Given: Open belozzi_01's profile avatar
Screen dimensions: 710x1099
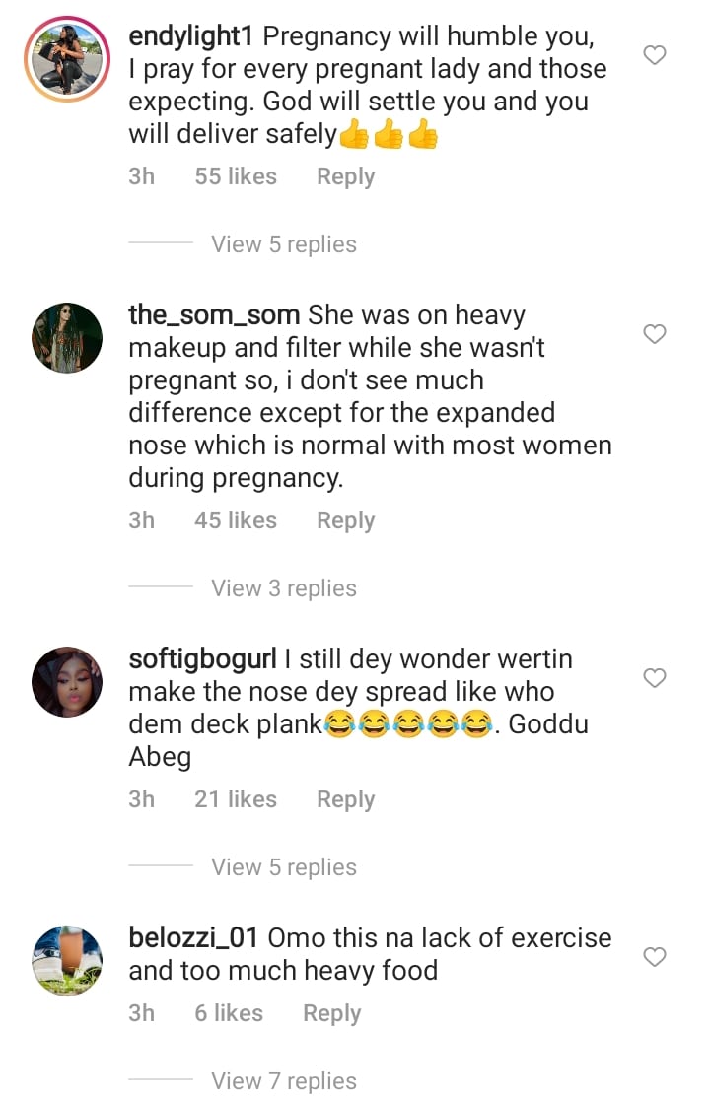Looking at the screenshot, I should [x=67, y=961].
